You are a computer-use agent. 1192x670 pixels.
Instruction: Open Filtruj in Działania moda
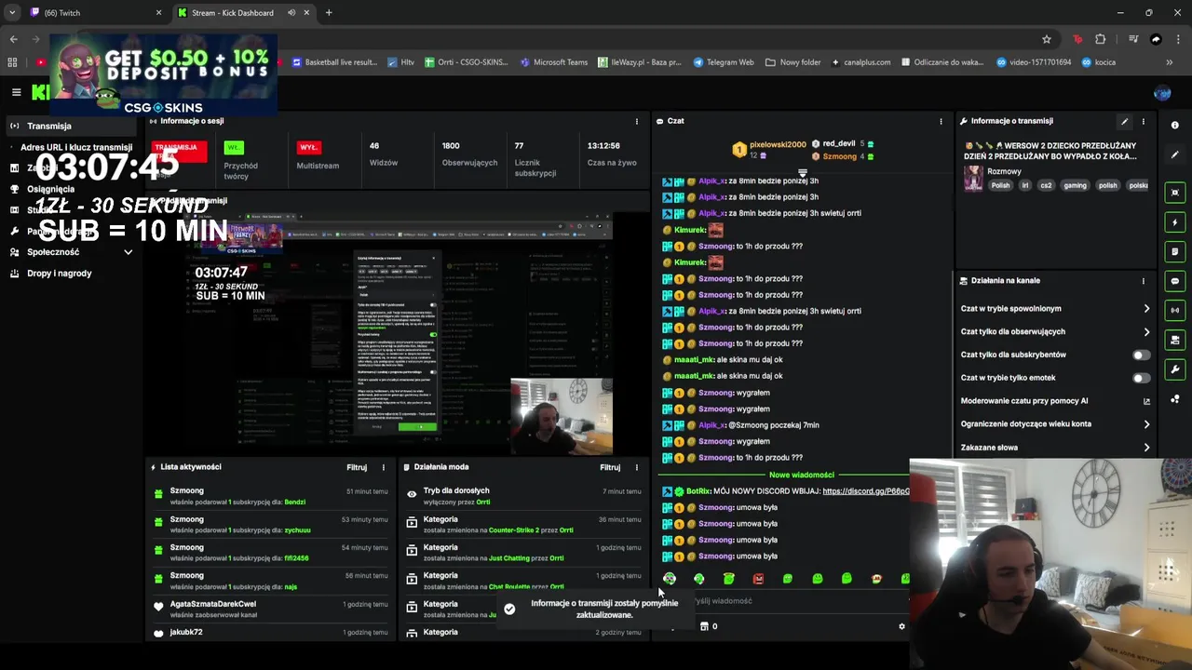[610, 467]
